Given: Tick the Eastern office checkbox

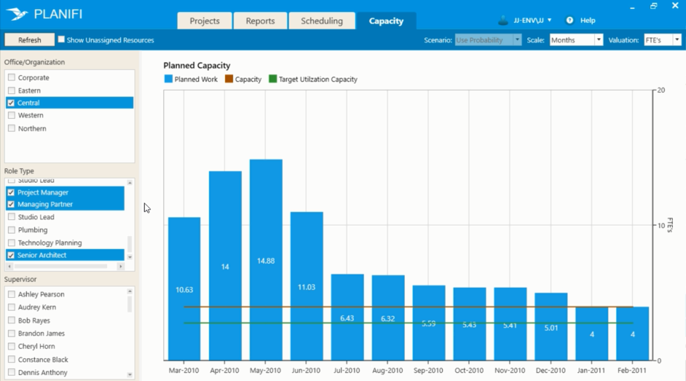Looking at the screenshot, I should [11, 90].
